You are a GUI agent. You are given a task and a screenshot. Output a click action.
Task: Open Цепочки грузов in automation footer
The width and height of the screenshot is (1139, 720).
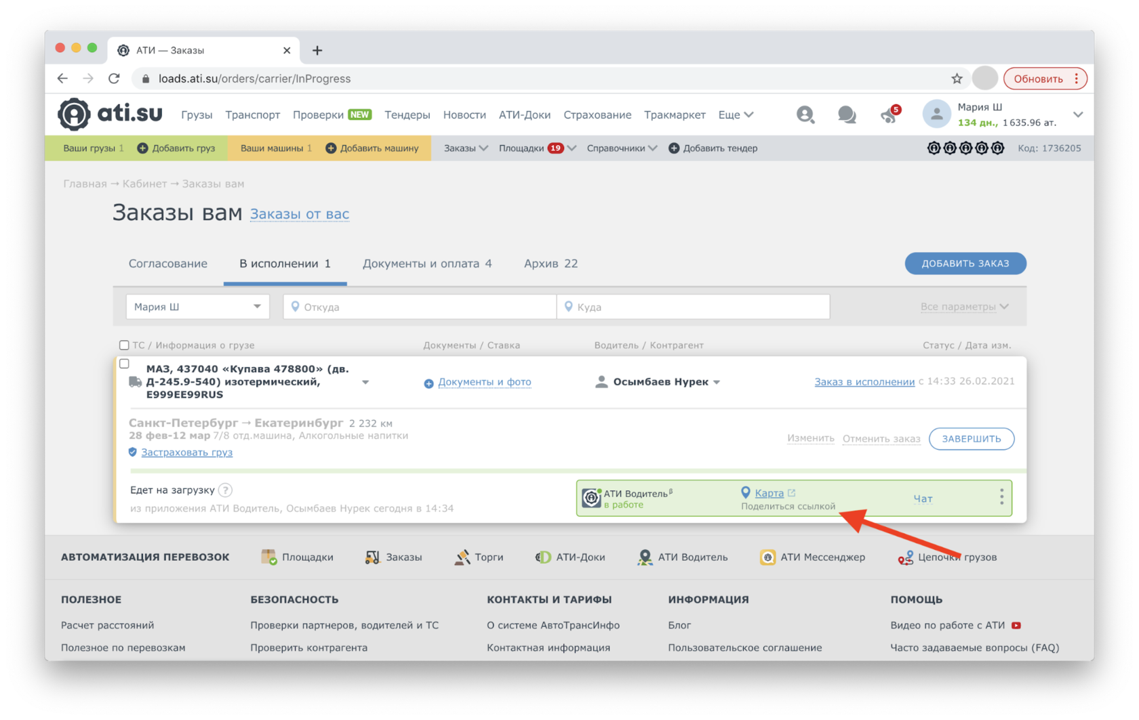click(947, 557)
